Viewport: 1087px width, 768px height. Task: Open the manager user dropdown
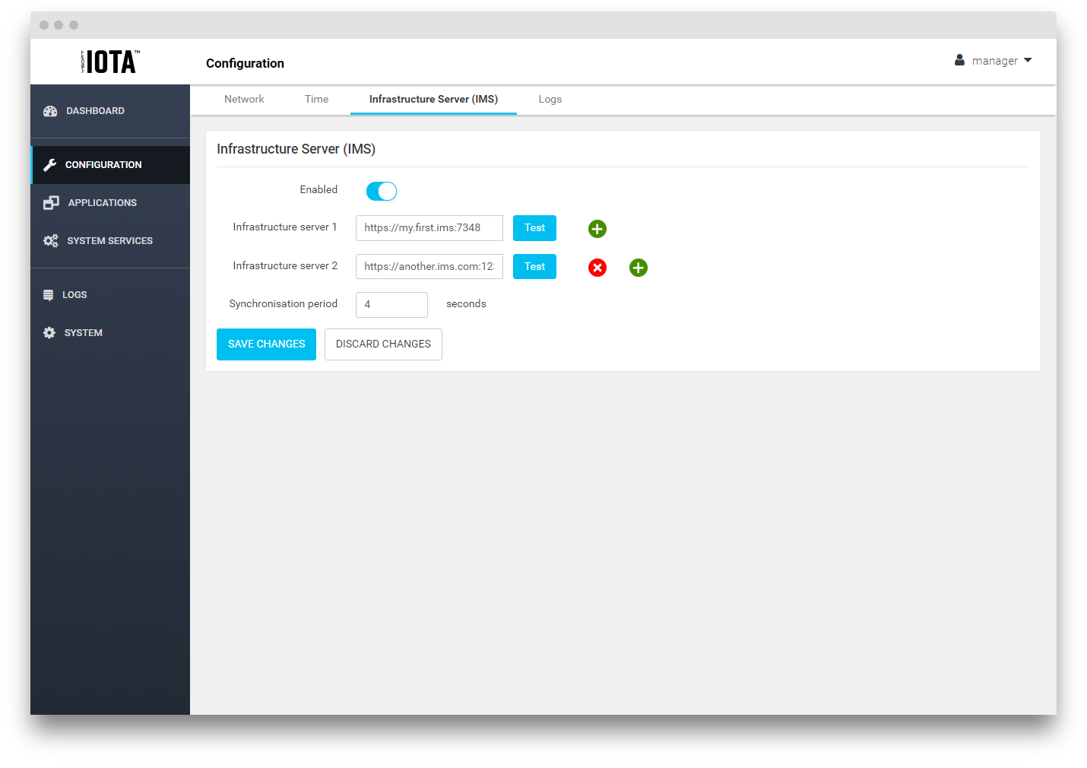pos(994,61)
